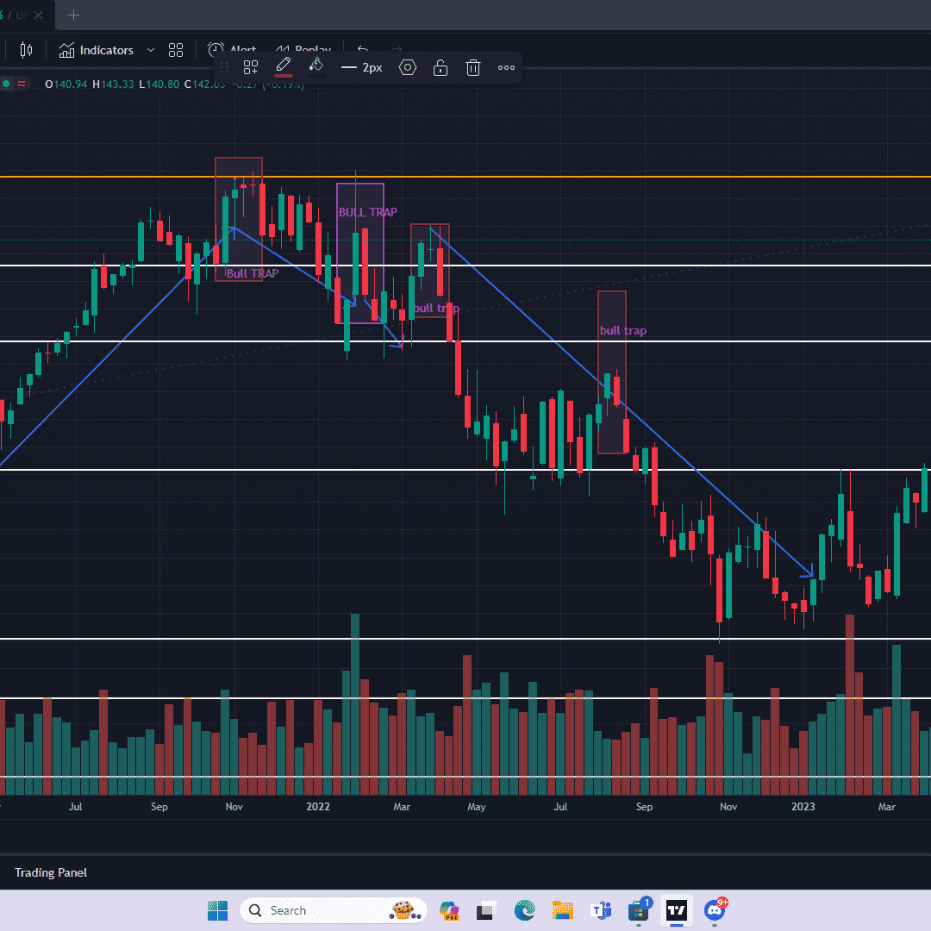Open the candlestick chart type selector
Screen dimensions: 931x931
tap(26, 50)
